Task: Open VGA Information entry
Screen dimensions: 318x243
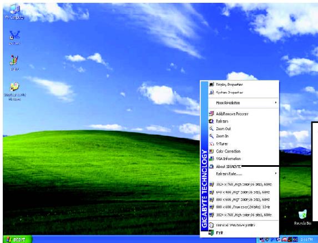Action: click(x=244, y=158)
